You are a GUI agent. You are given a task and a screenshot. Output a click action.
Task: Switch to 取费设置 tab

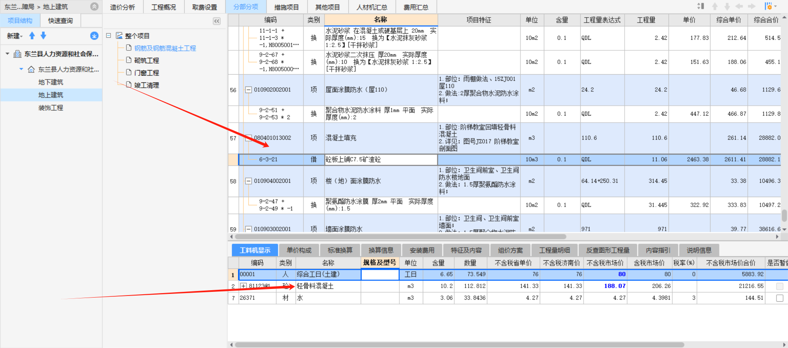205,7
